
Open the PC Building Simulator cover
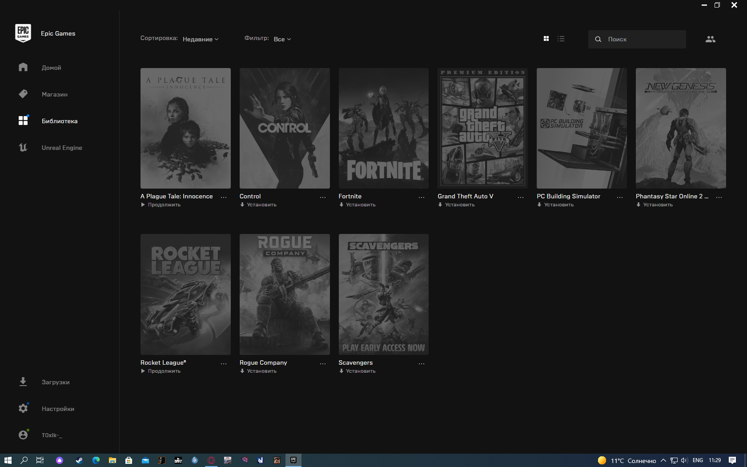[582, 128]
